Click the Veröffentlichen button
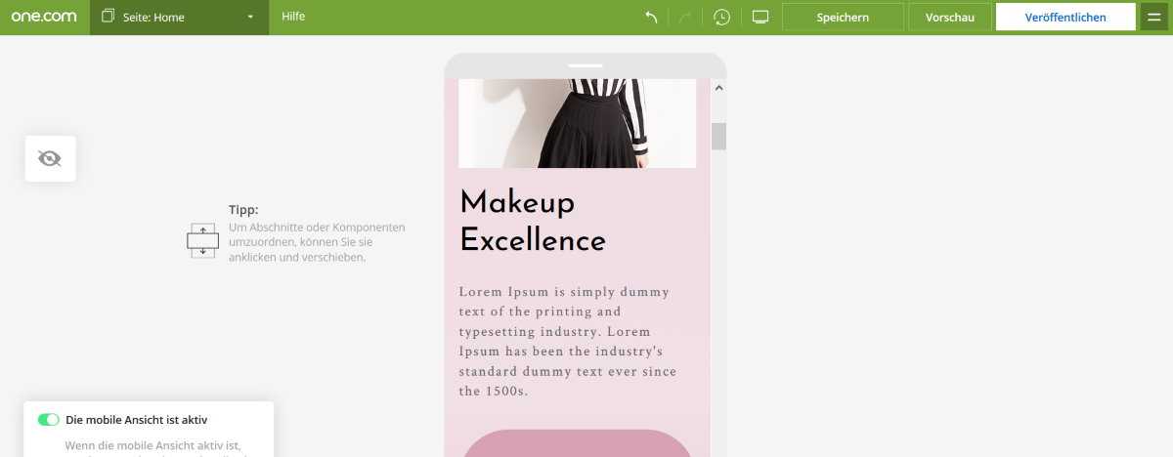The width and height of the screenshot is (1173, 457). [1065, 18]
